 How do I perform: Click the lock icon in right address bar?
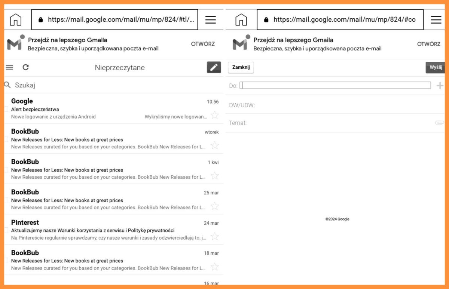point(266,20)
